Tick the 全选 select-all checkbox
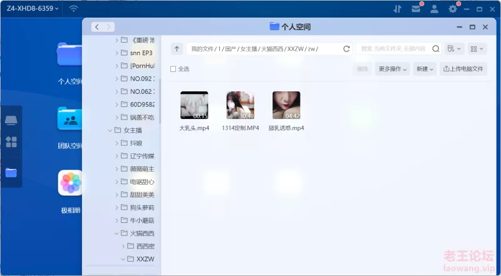The image size is (501, 276). tap(173, 69)
